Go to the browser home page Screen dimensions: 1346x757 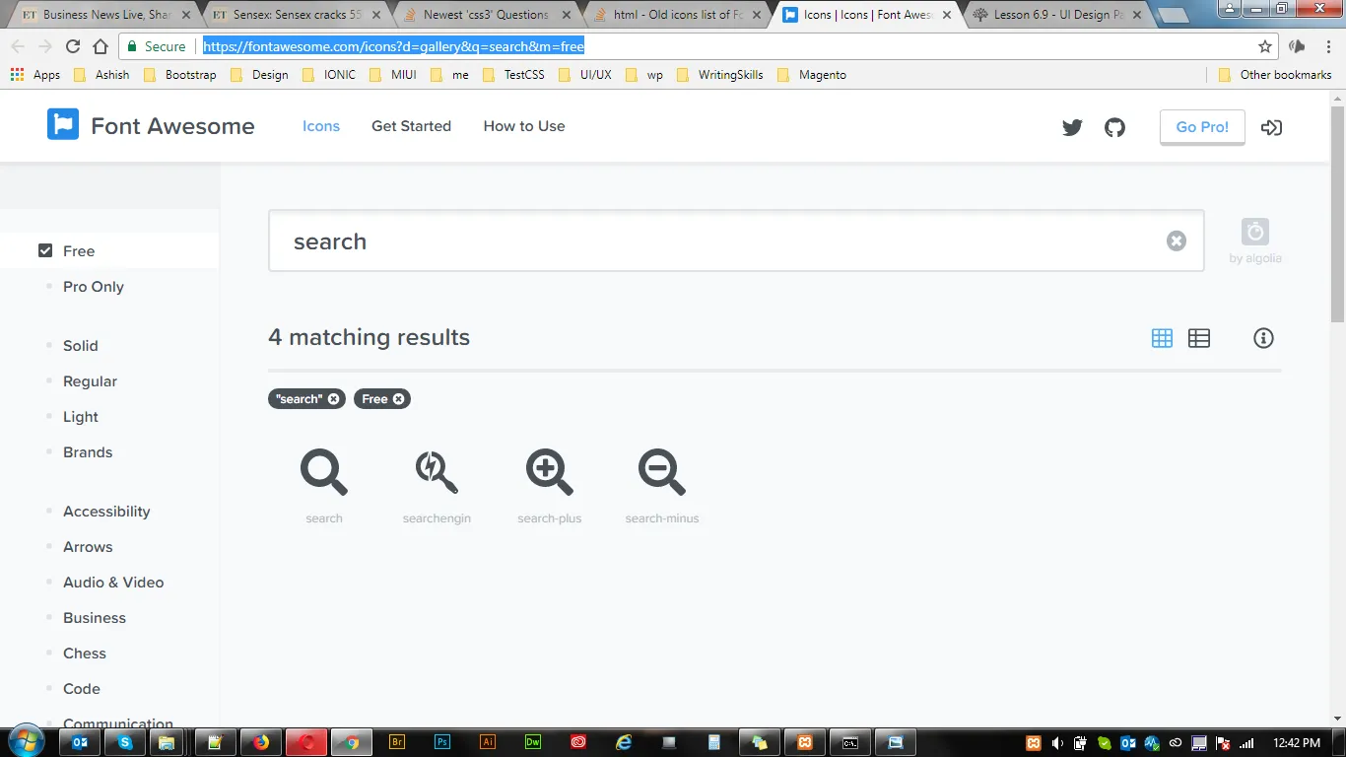click(101, 46)
